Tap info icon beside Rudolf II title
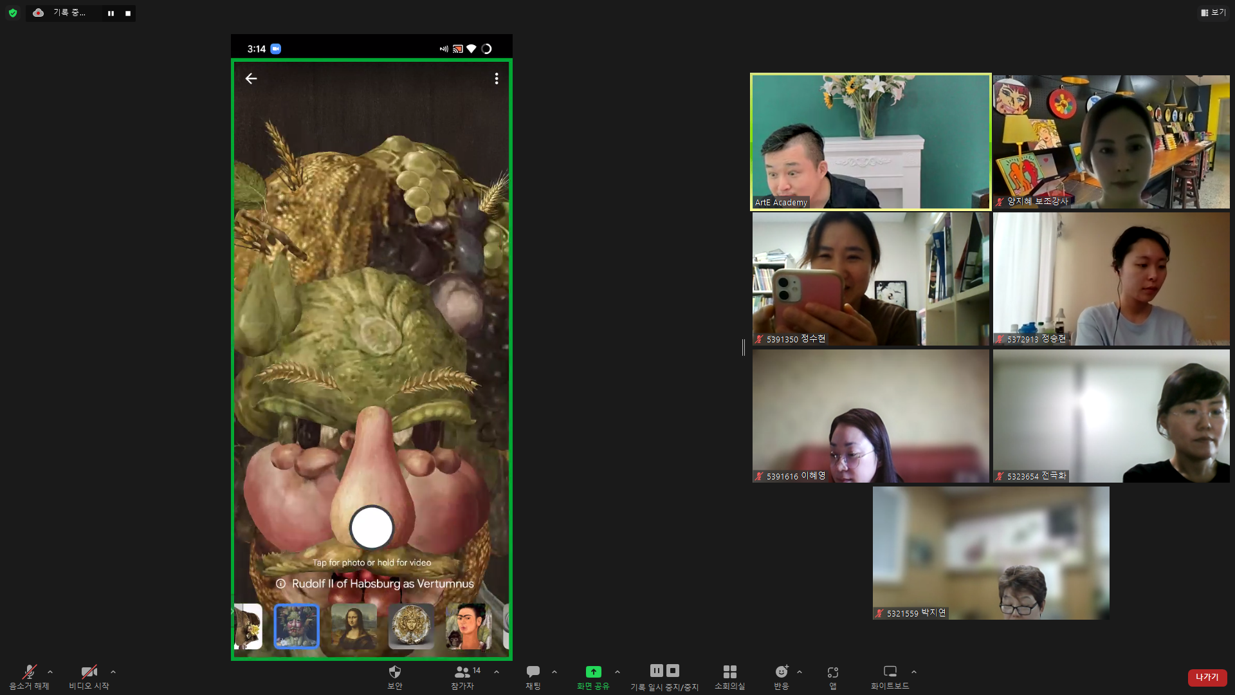The width and height of the screenshot is (1235, 695). (281, 584)
